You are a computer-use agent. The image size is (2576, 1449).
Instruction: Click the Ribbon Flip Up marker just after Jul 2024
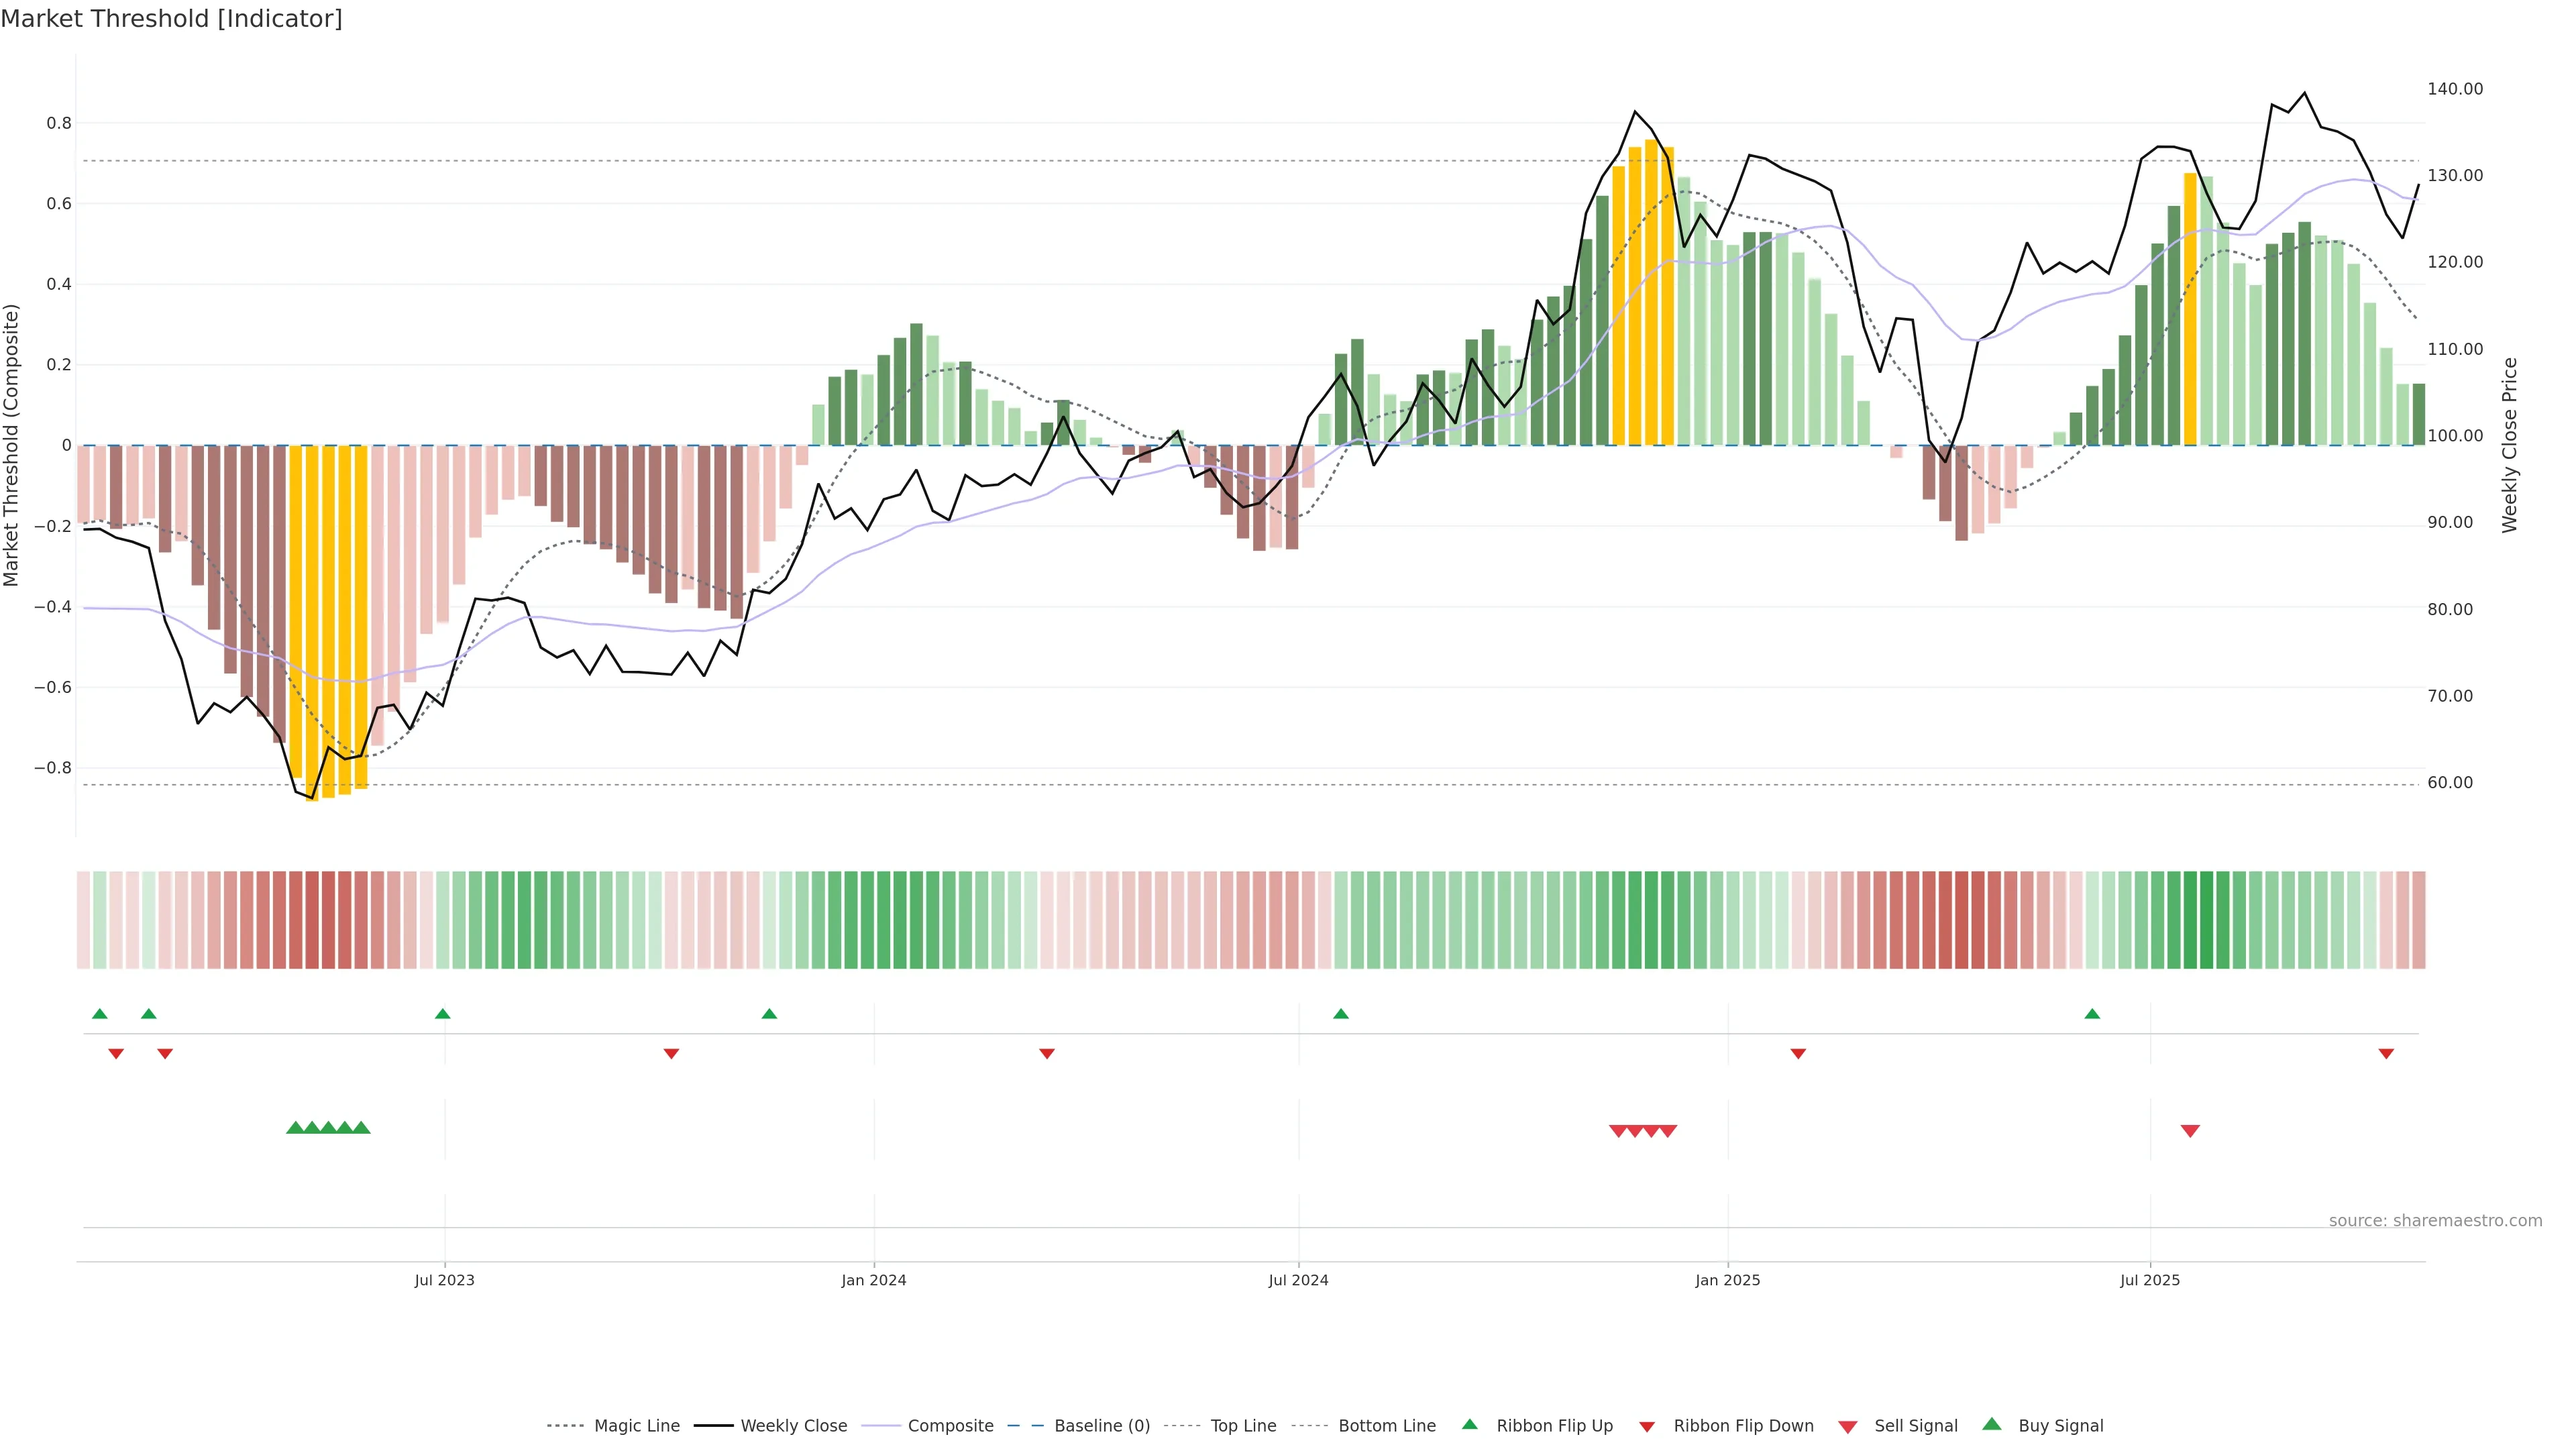point(1341,1014)
